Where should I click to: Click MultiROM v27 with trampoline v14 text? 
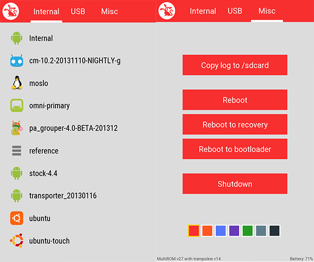tap(189, 258)
